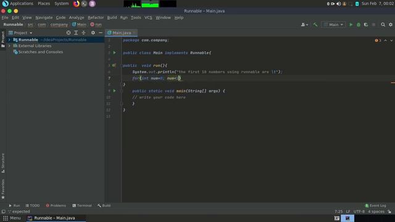Build the project with the hammer icon
Screen dimensions: 395x222
point(315,25)
